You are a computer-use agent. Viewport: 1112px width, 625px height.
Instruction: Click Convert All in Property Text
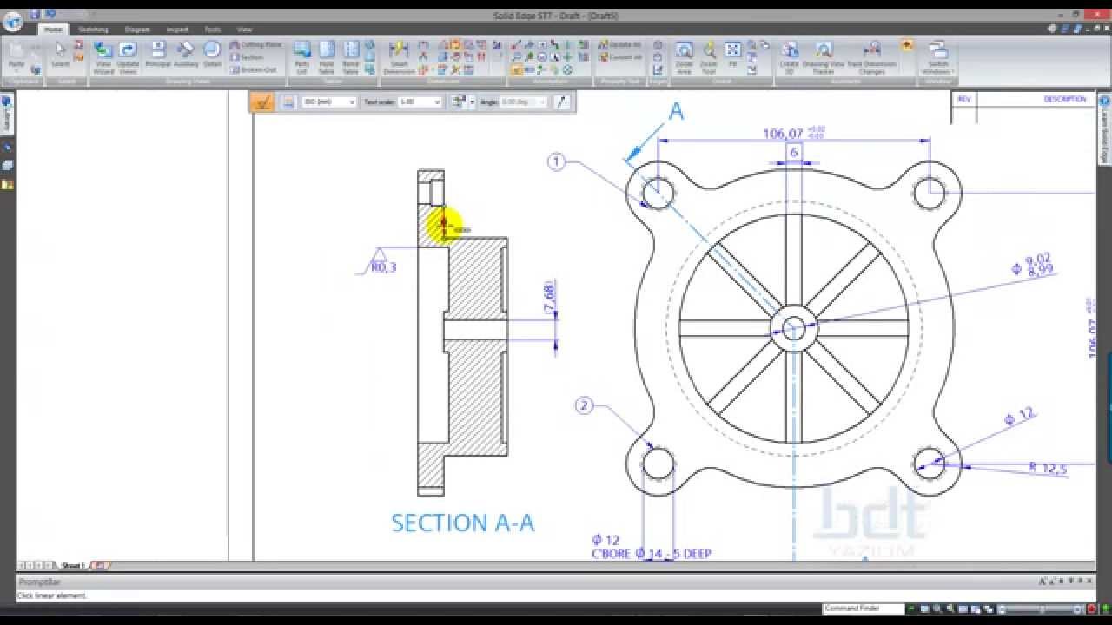[620, 57]
